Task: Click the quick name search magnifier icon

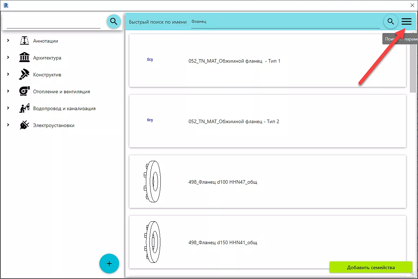Action: 391,21
